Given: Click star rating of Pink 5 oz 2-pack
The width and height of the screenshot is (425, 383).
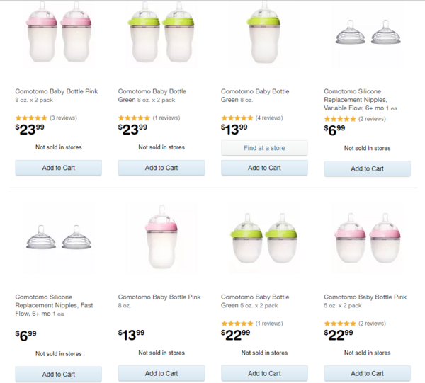Looking at the screenshot, I should pos(340,324).
